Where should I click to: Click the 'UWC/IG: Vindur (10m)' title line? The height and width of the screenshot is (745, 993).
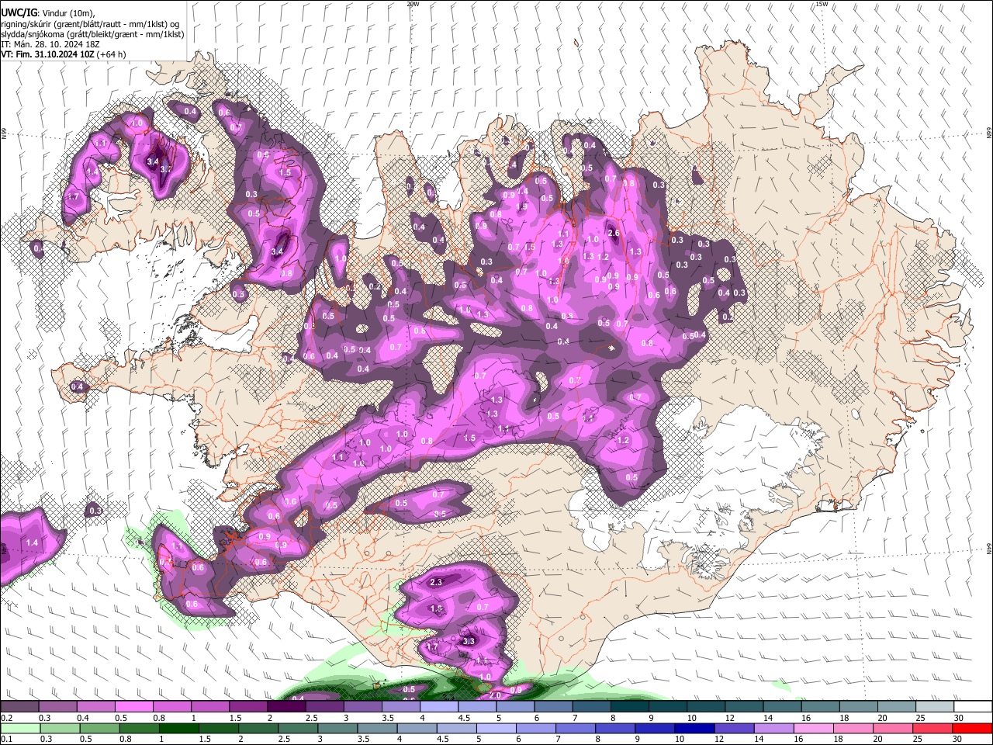click(47, 13)
